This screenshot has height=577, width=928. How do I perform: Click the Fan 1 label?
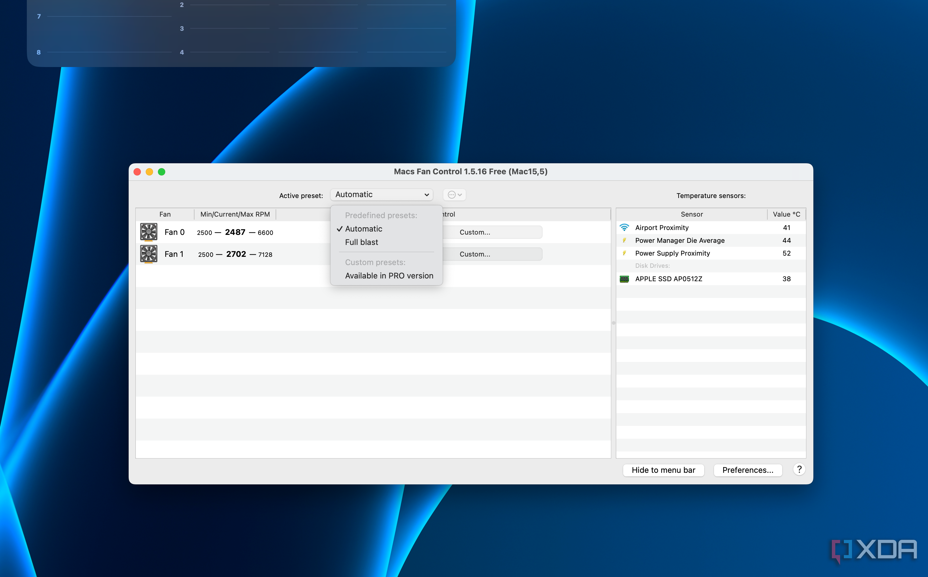coord(174,254)
